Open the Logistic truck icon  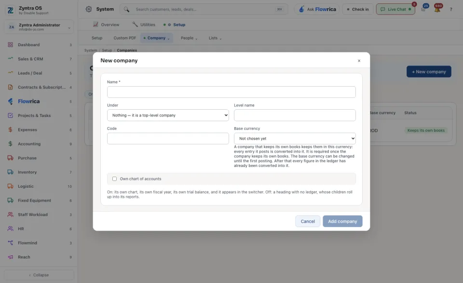click(x=10, y=186)
